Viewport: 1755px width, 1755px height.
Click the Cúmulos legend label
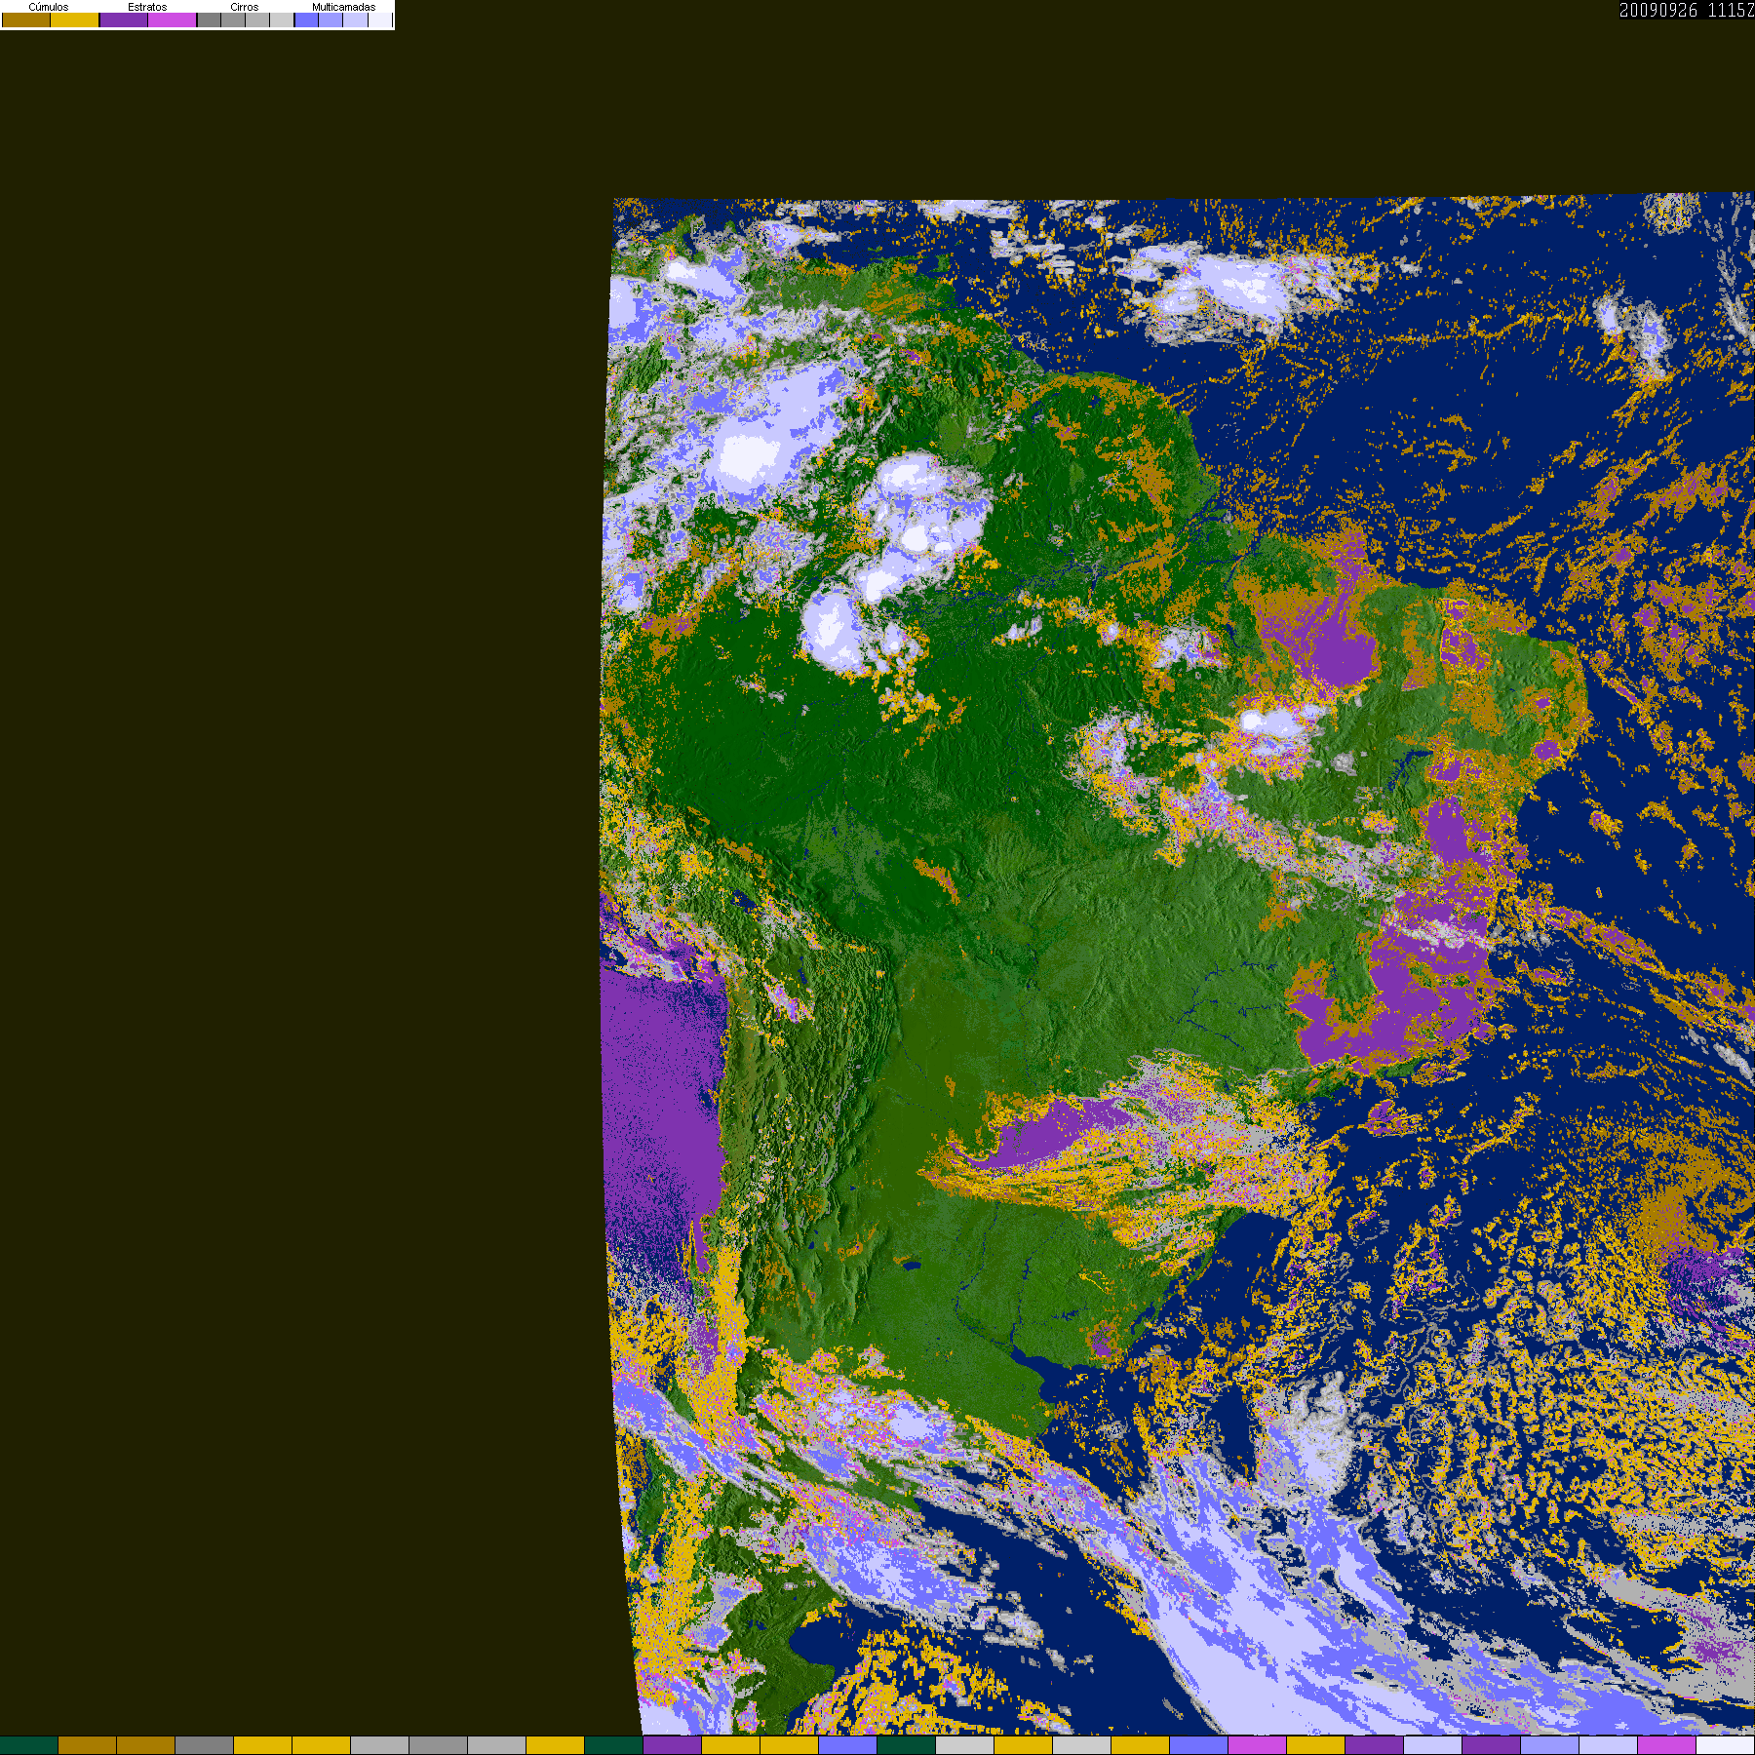49,7
